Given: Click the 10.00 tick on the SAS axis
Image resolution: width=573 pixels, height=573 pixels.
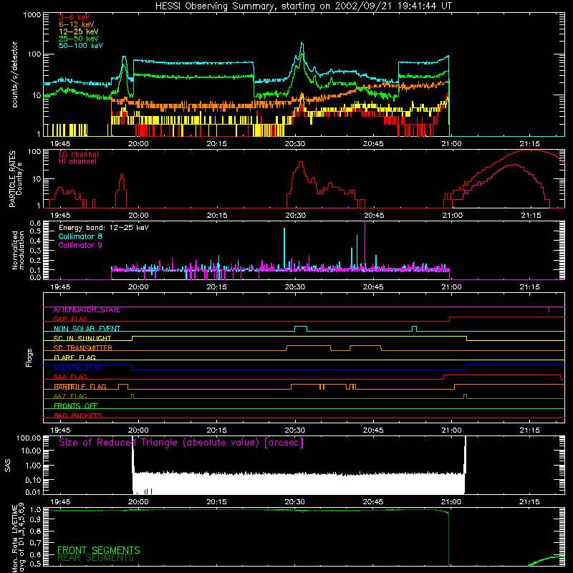Looking at the screenshot, I should (x=31, y=451).
